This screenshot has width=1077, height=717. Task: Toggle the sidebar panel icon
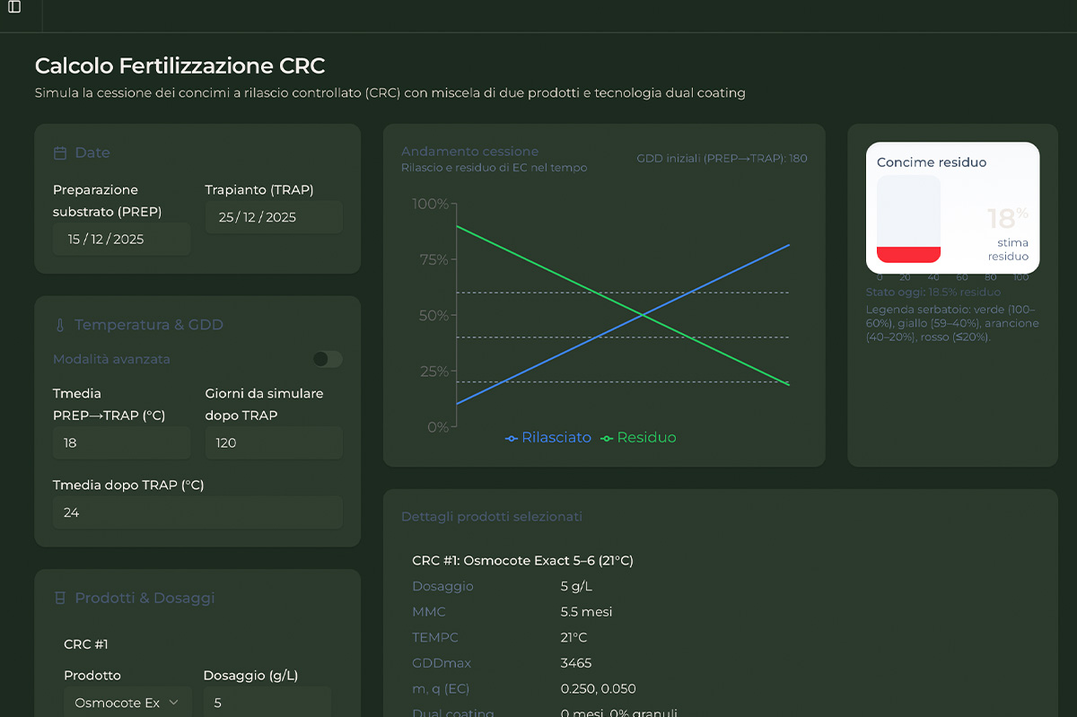point(14,7)
